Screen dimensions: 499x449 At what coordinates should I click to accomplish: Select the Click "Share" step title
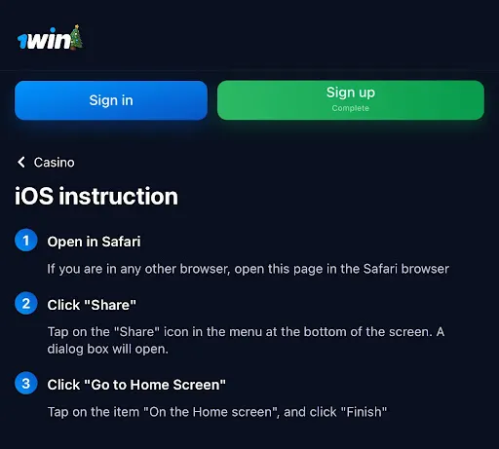tap(92, 305)
